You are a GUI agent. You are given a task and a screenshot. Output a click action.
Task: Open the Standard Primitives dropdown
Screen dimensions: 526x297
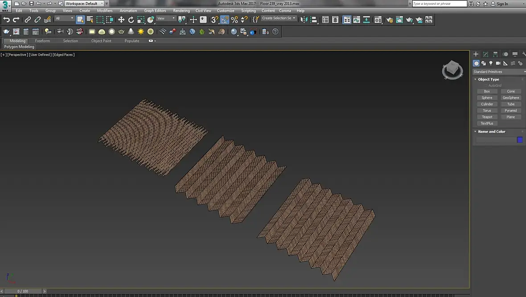(499, 72)
